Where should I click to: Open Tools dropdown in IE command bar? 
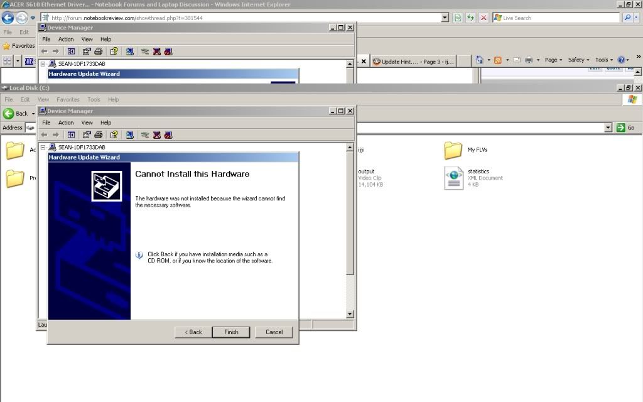tap(603, 60)
